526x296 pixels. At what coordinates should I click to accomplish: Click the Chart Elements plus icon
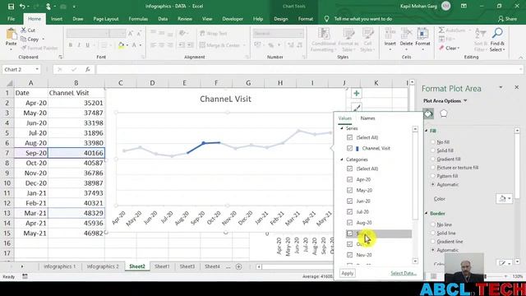click(356, 93)
